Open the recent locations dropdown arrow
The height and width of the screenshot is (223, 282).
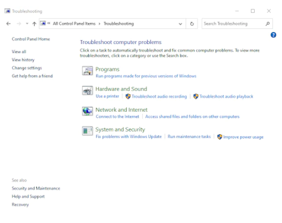coord(27,23)
